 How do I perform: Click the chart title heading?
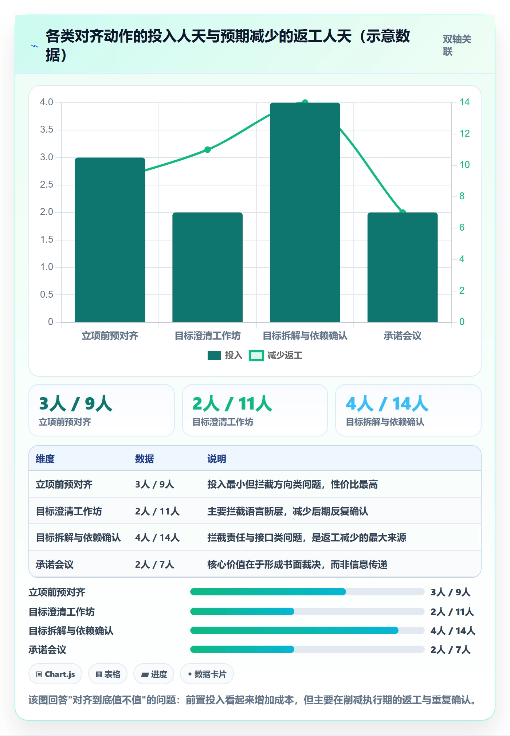point(228,46)
